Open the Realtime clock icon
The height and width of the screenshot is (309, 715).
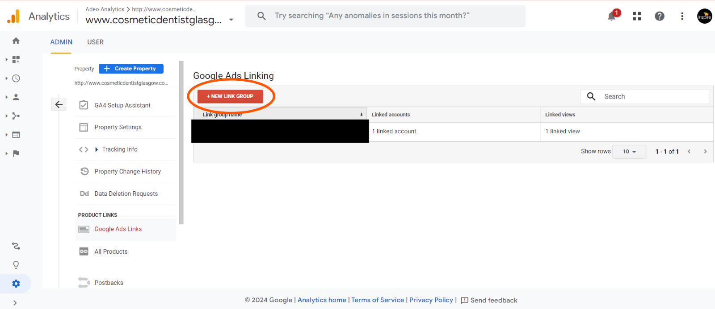pos(16,78)
